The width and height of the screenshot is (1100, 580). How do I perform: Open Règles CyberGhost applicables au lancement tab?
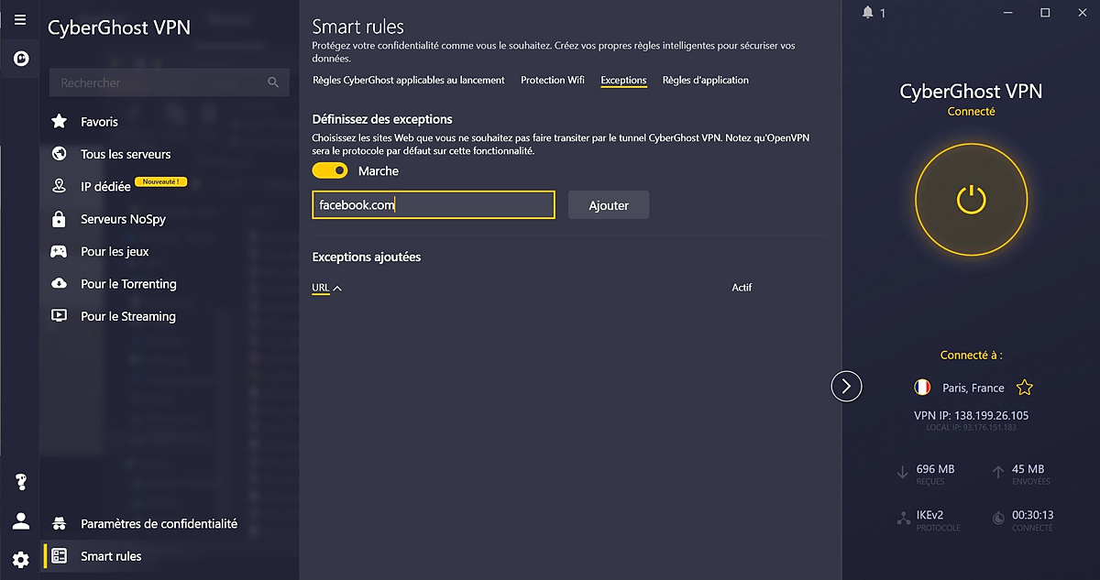coord(409,81)
